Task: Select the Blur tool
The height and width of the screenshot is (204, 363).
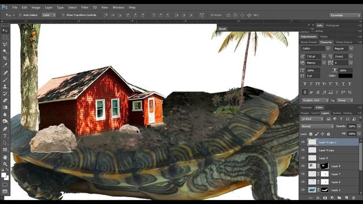Action: pyautogui.click(x=5, y=114)
